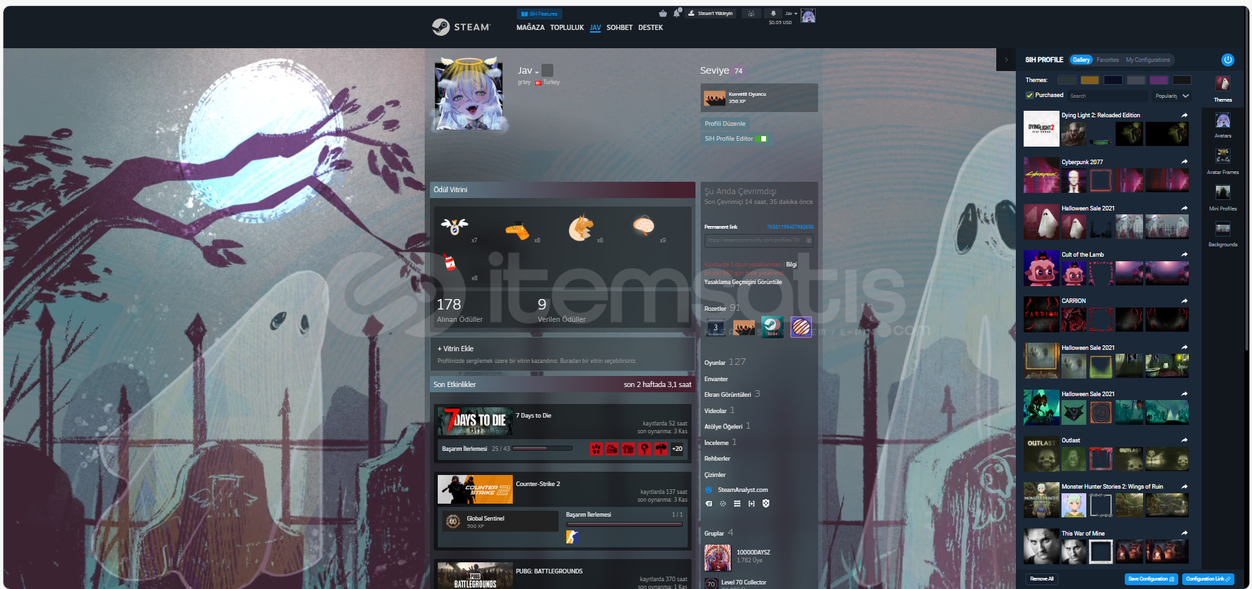The height and width of the screenshot is (589, 1252).
Task: Open the Steam logo home link
Action: (461, 27)
